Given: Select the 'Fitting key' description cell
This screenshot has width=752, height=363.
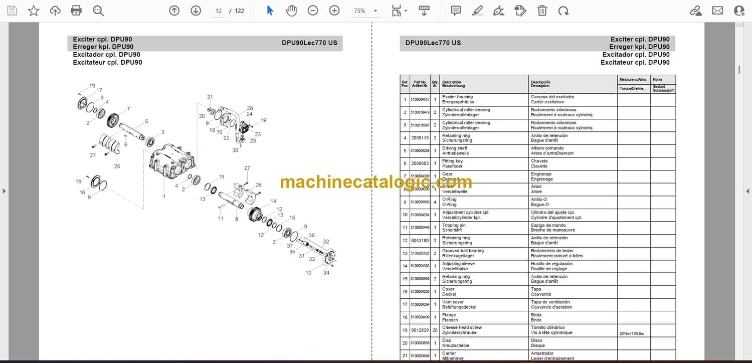Looking at the screenshot, I should pos(484,164).
